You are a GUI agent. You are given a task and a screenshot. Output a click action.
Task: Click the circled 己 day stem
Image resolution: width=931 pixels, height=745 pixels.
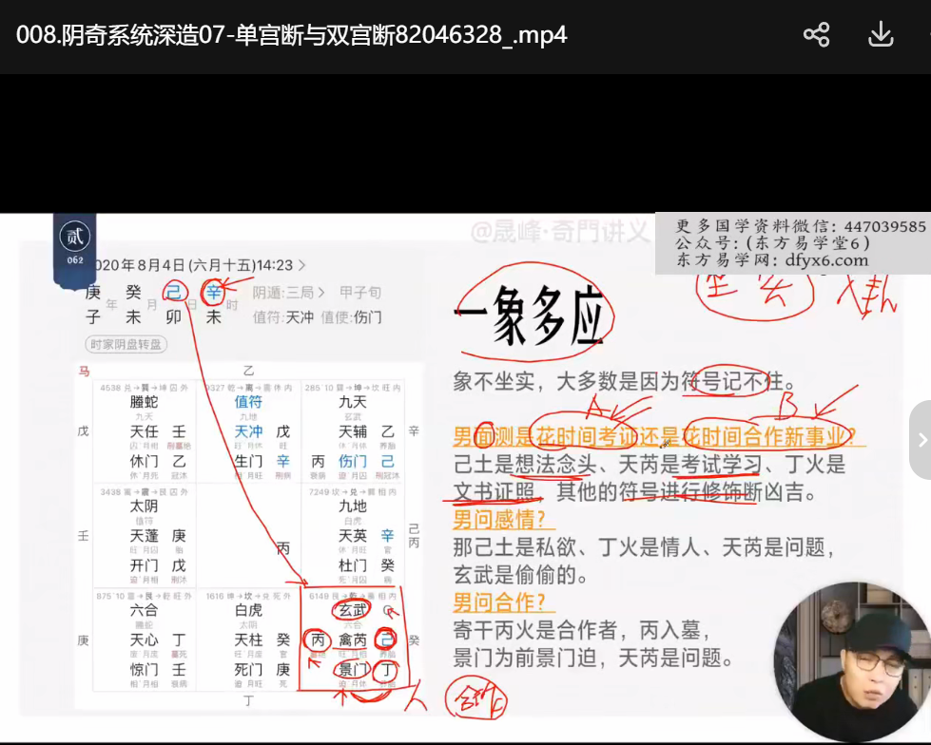click(174, 294)
